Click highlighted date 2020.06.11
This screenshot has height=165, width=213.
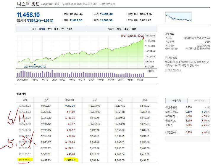[25, 160]
